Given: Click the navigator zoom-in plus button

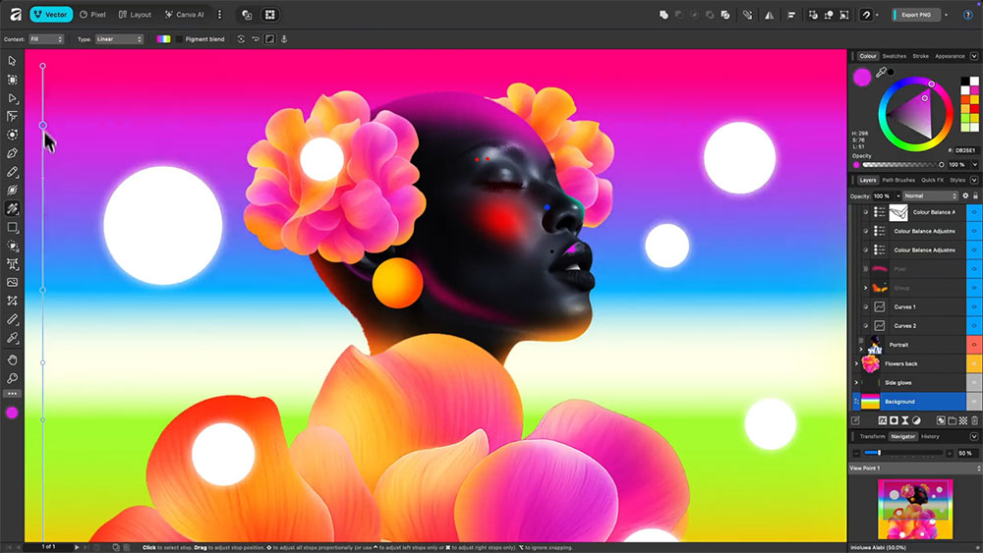Looking at the screenshot, I should [x=950, y=453].
